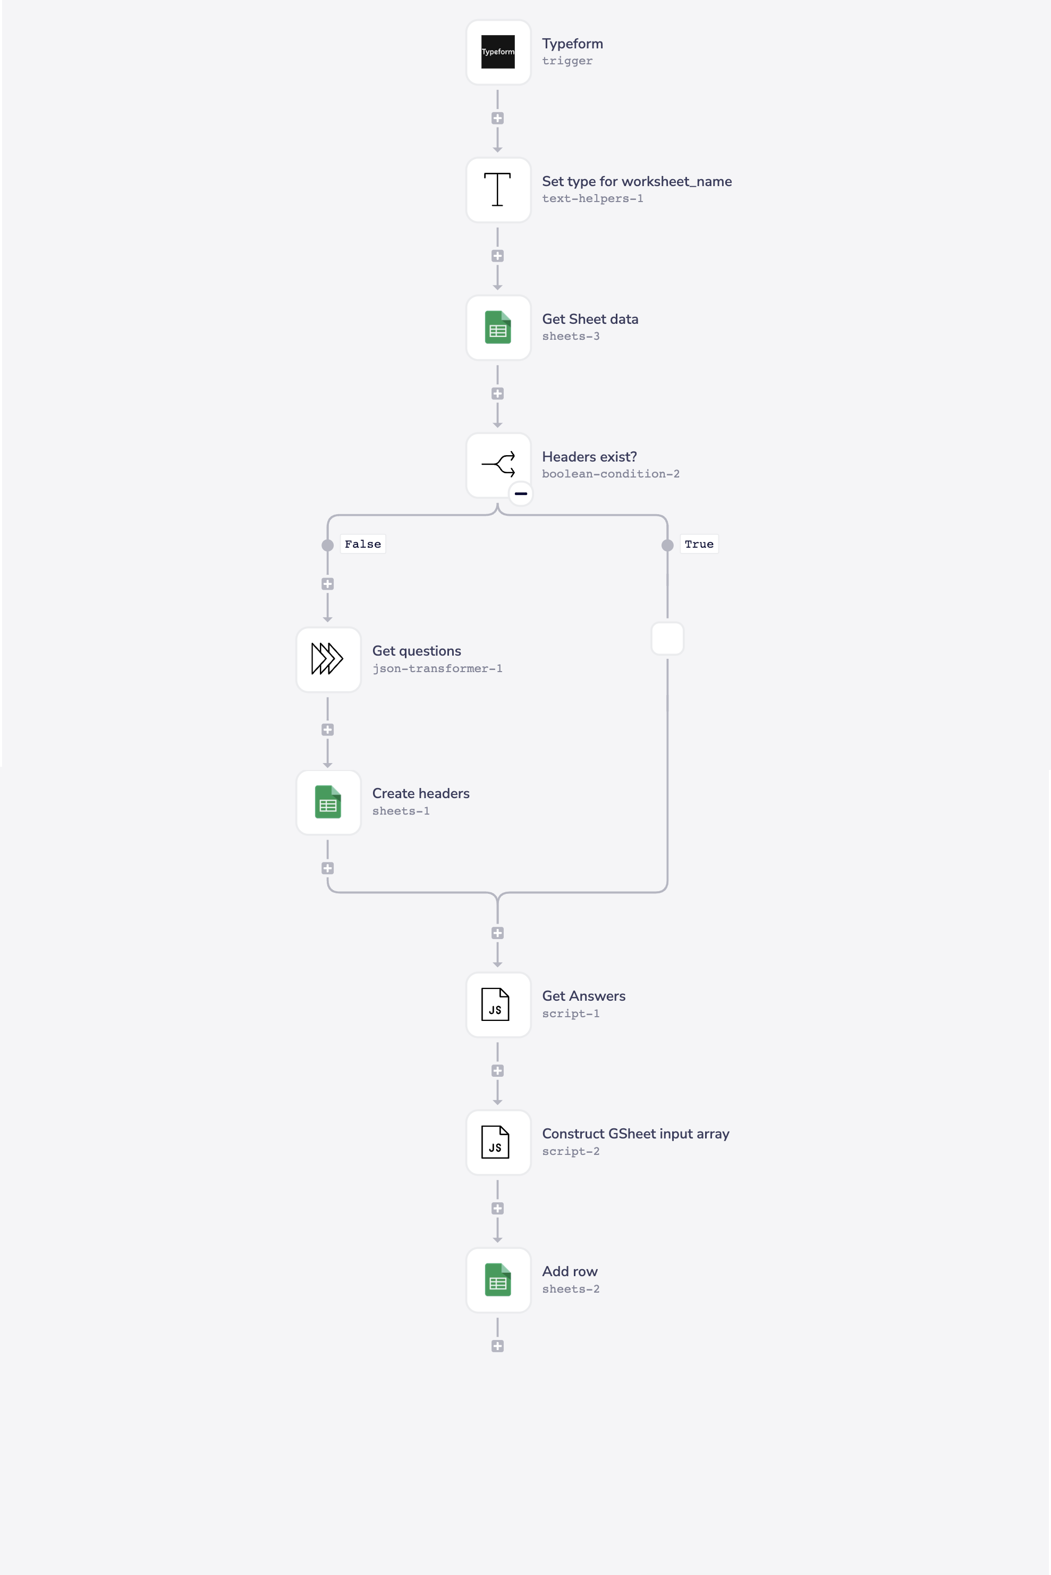Screen dimensions: 1051x1575
Task: Select the False branch label
Action: tap(362, 544)
